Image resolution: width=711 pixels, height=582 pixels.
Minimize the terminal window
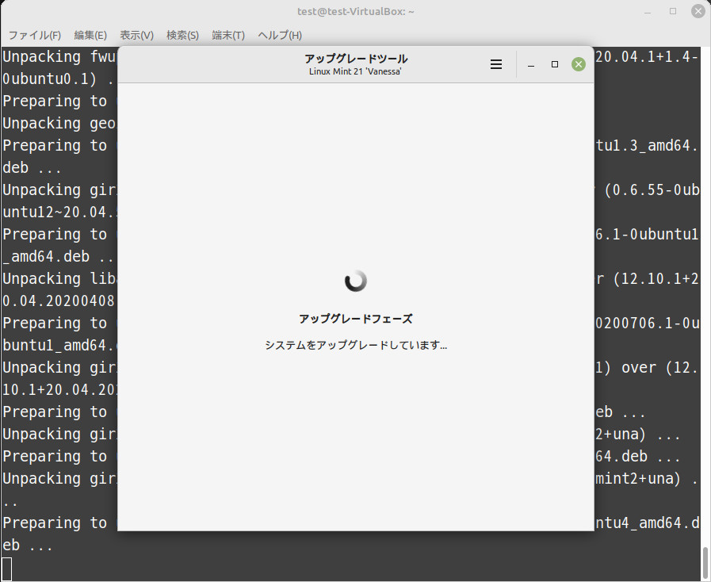point(649,11)
